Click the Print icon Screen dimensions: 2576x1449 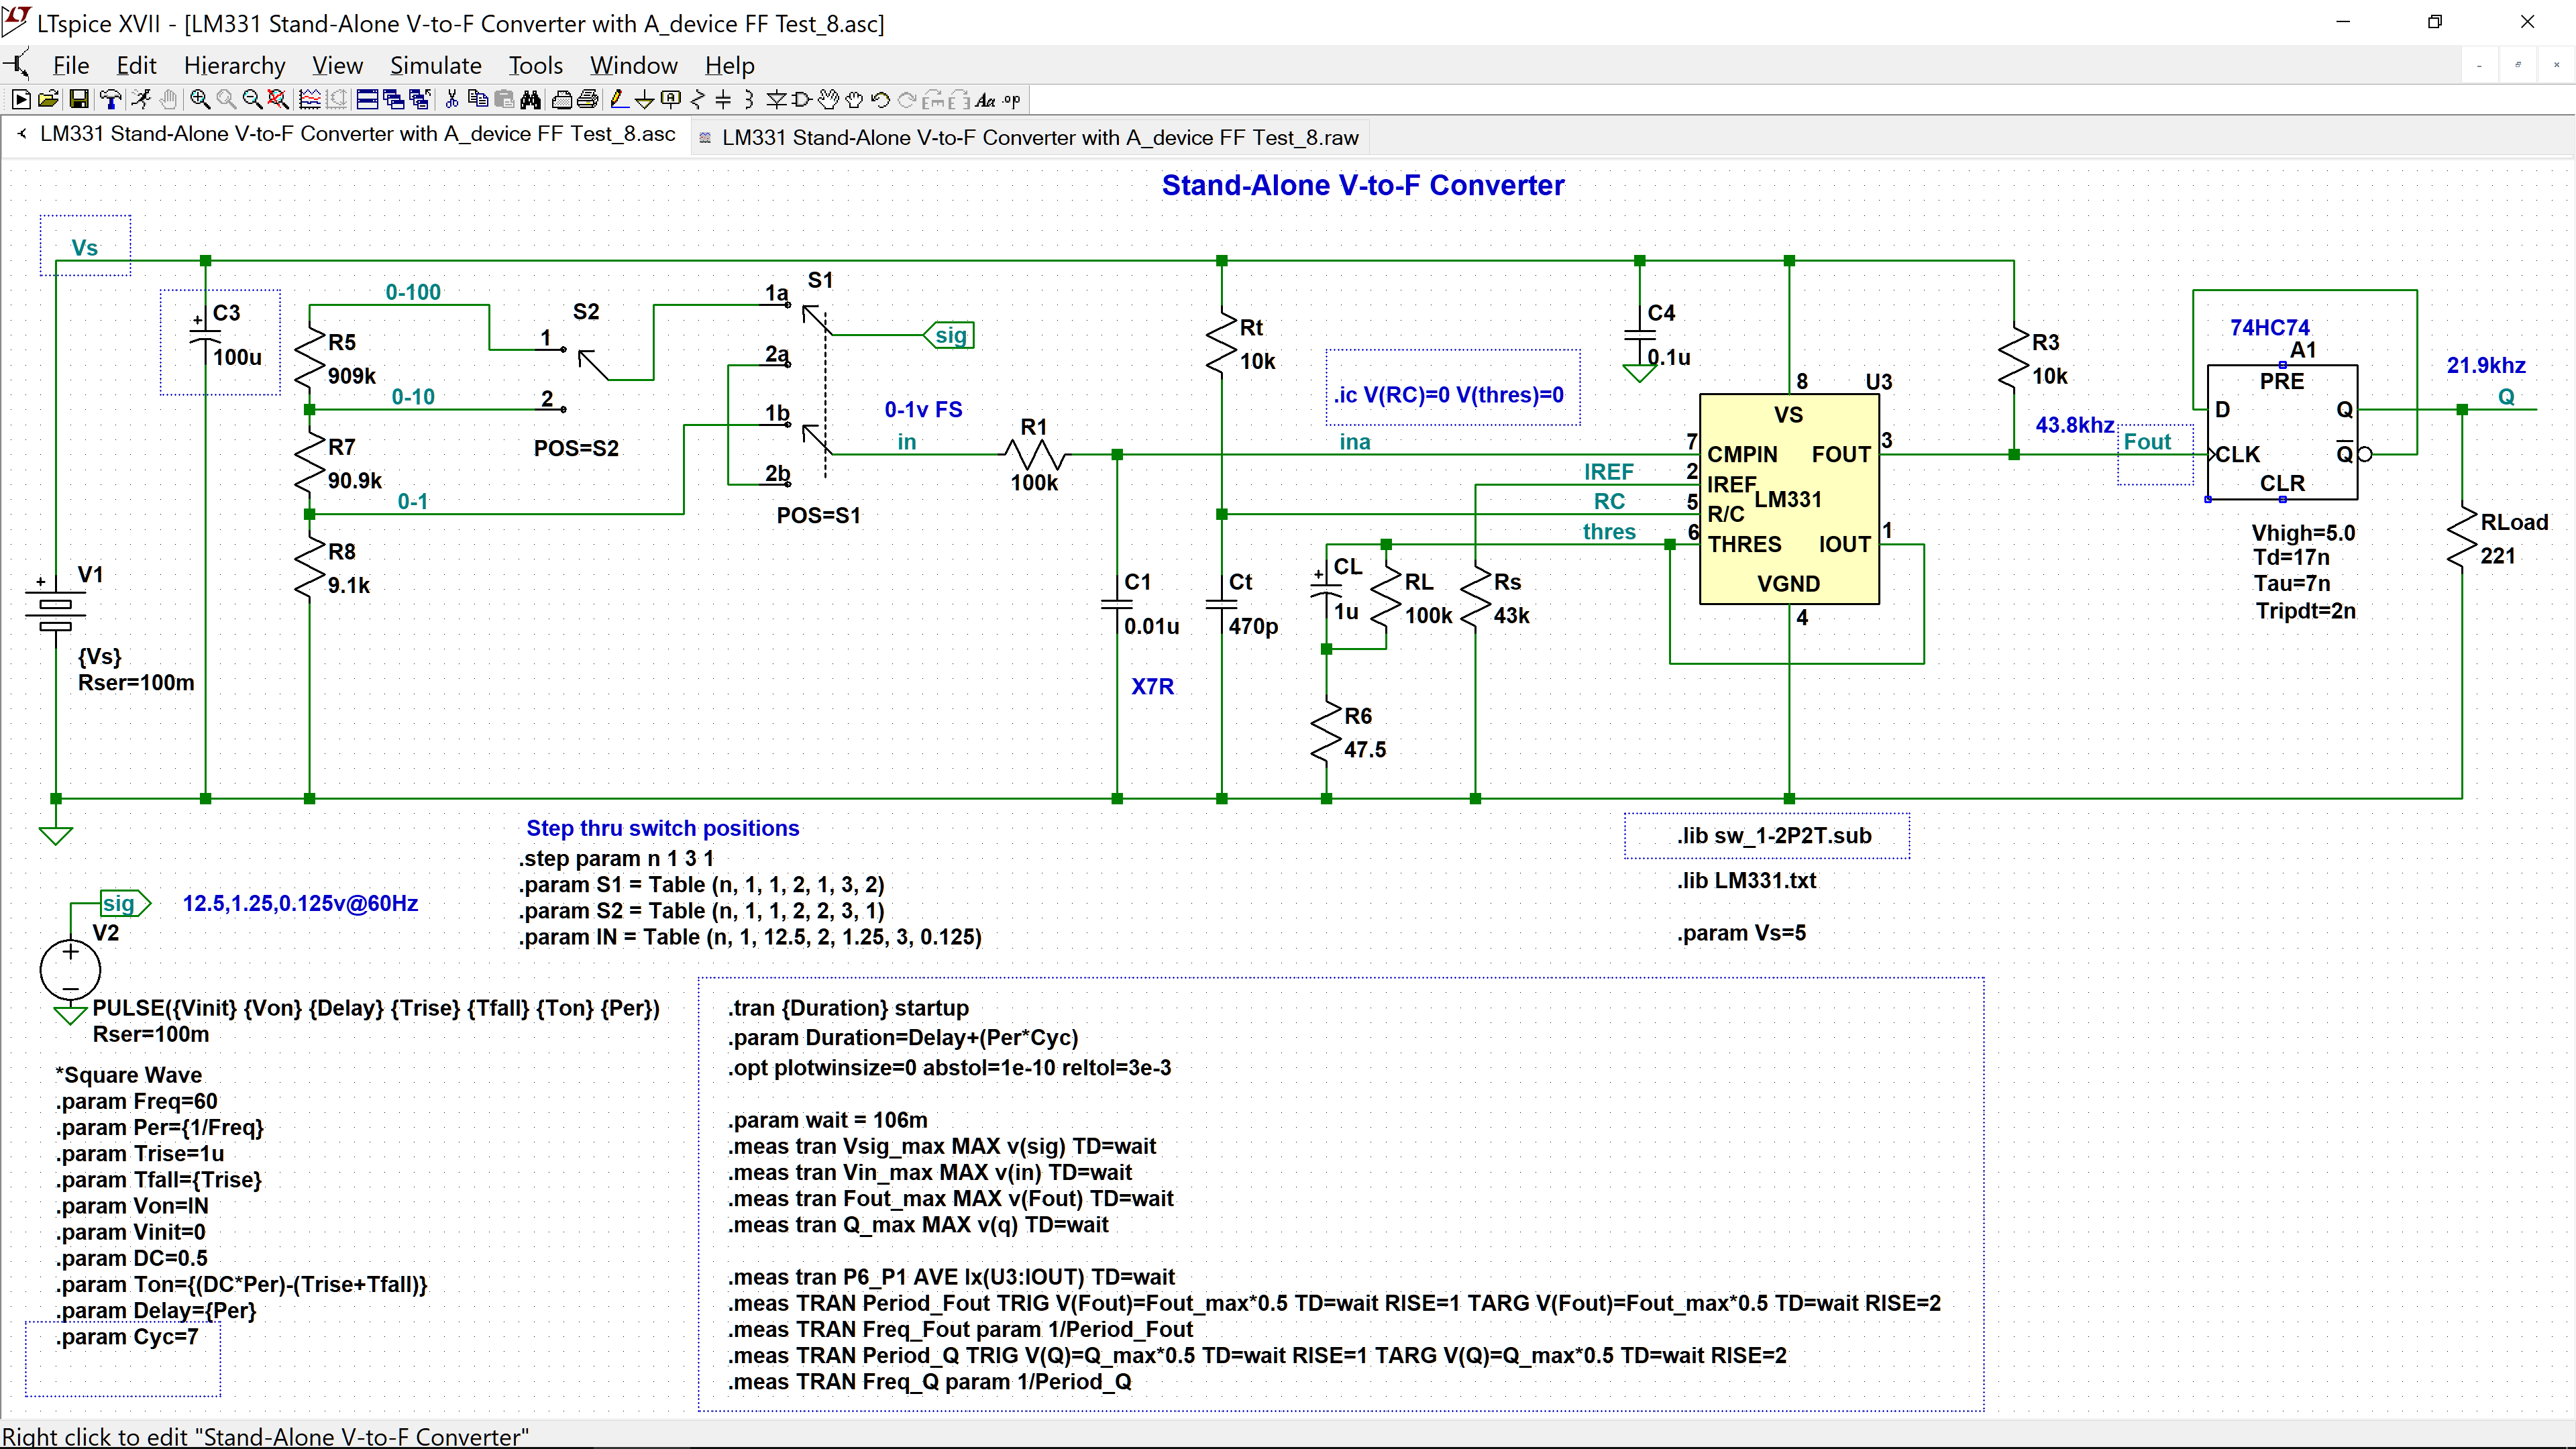pos(588,100)
